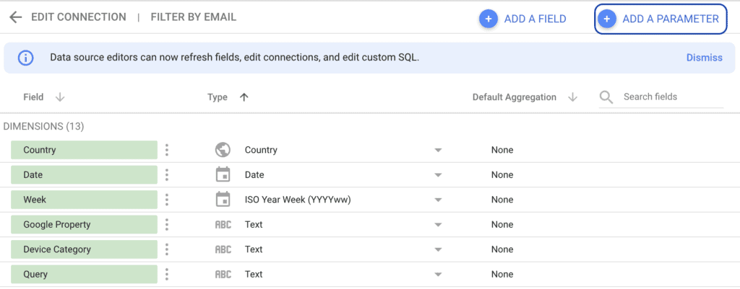Select the Device Category field chip
Screen dimensions: 740x289
click(84, 249)
